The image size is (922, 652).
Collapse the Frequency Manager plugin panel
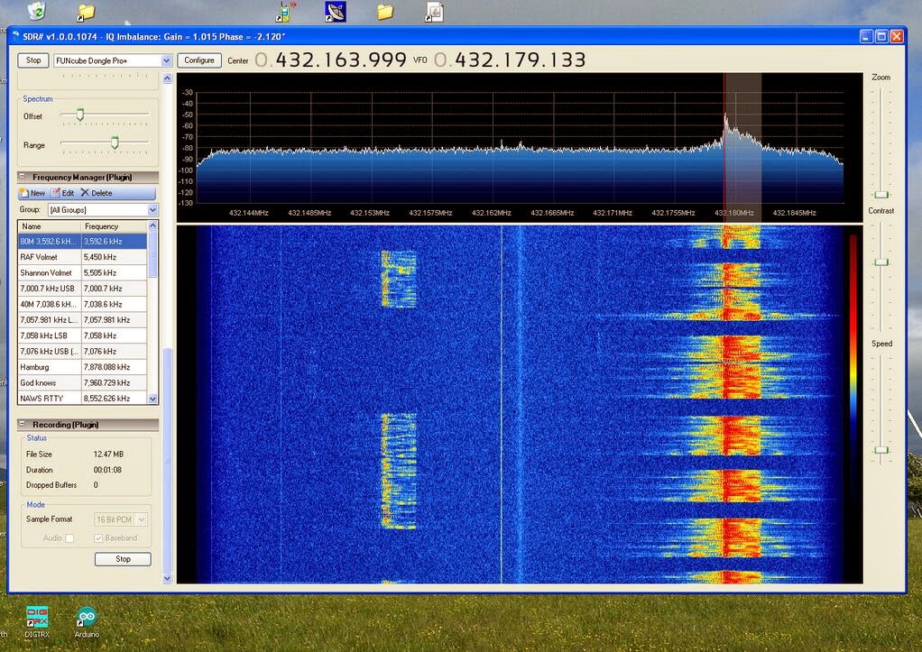click(x=22, y=177)
